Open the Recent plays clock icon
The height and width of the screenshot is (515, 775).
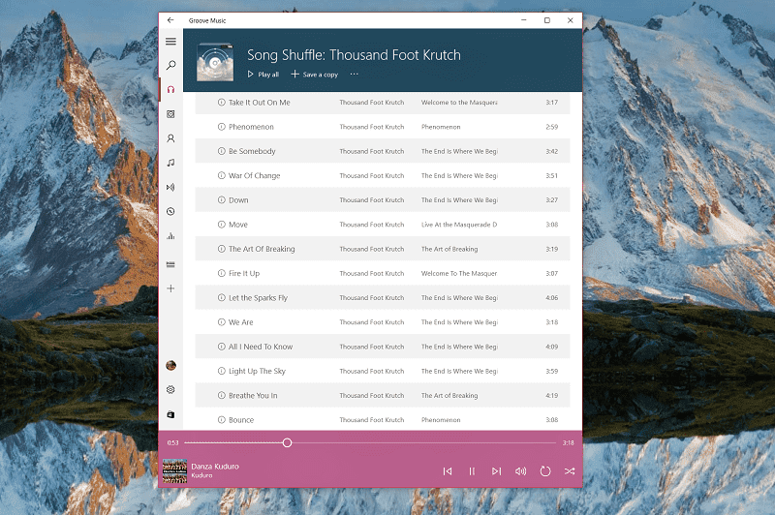click(x=170, y=211)
